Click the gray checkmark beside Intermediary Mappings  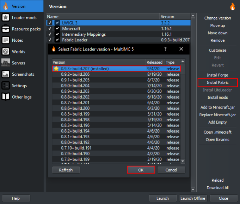(50, 34)
